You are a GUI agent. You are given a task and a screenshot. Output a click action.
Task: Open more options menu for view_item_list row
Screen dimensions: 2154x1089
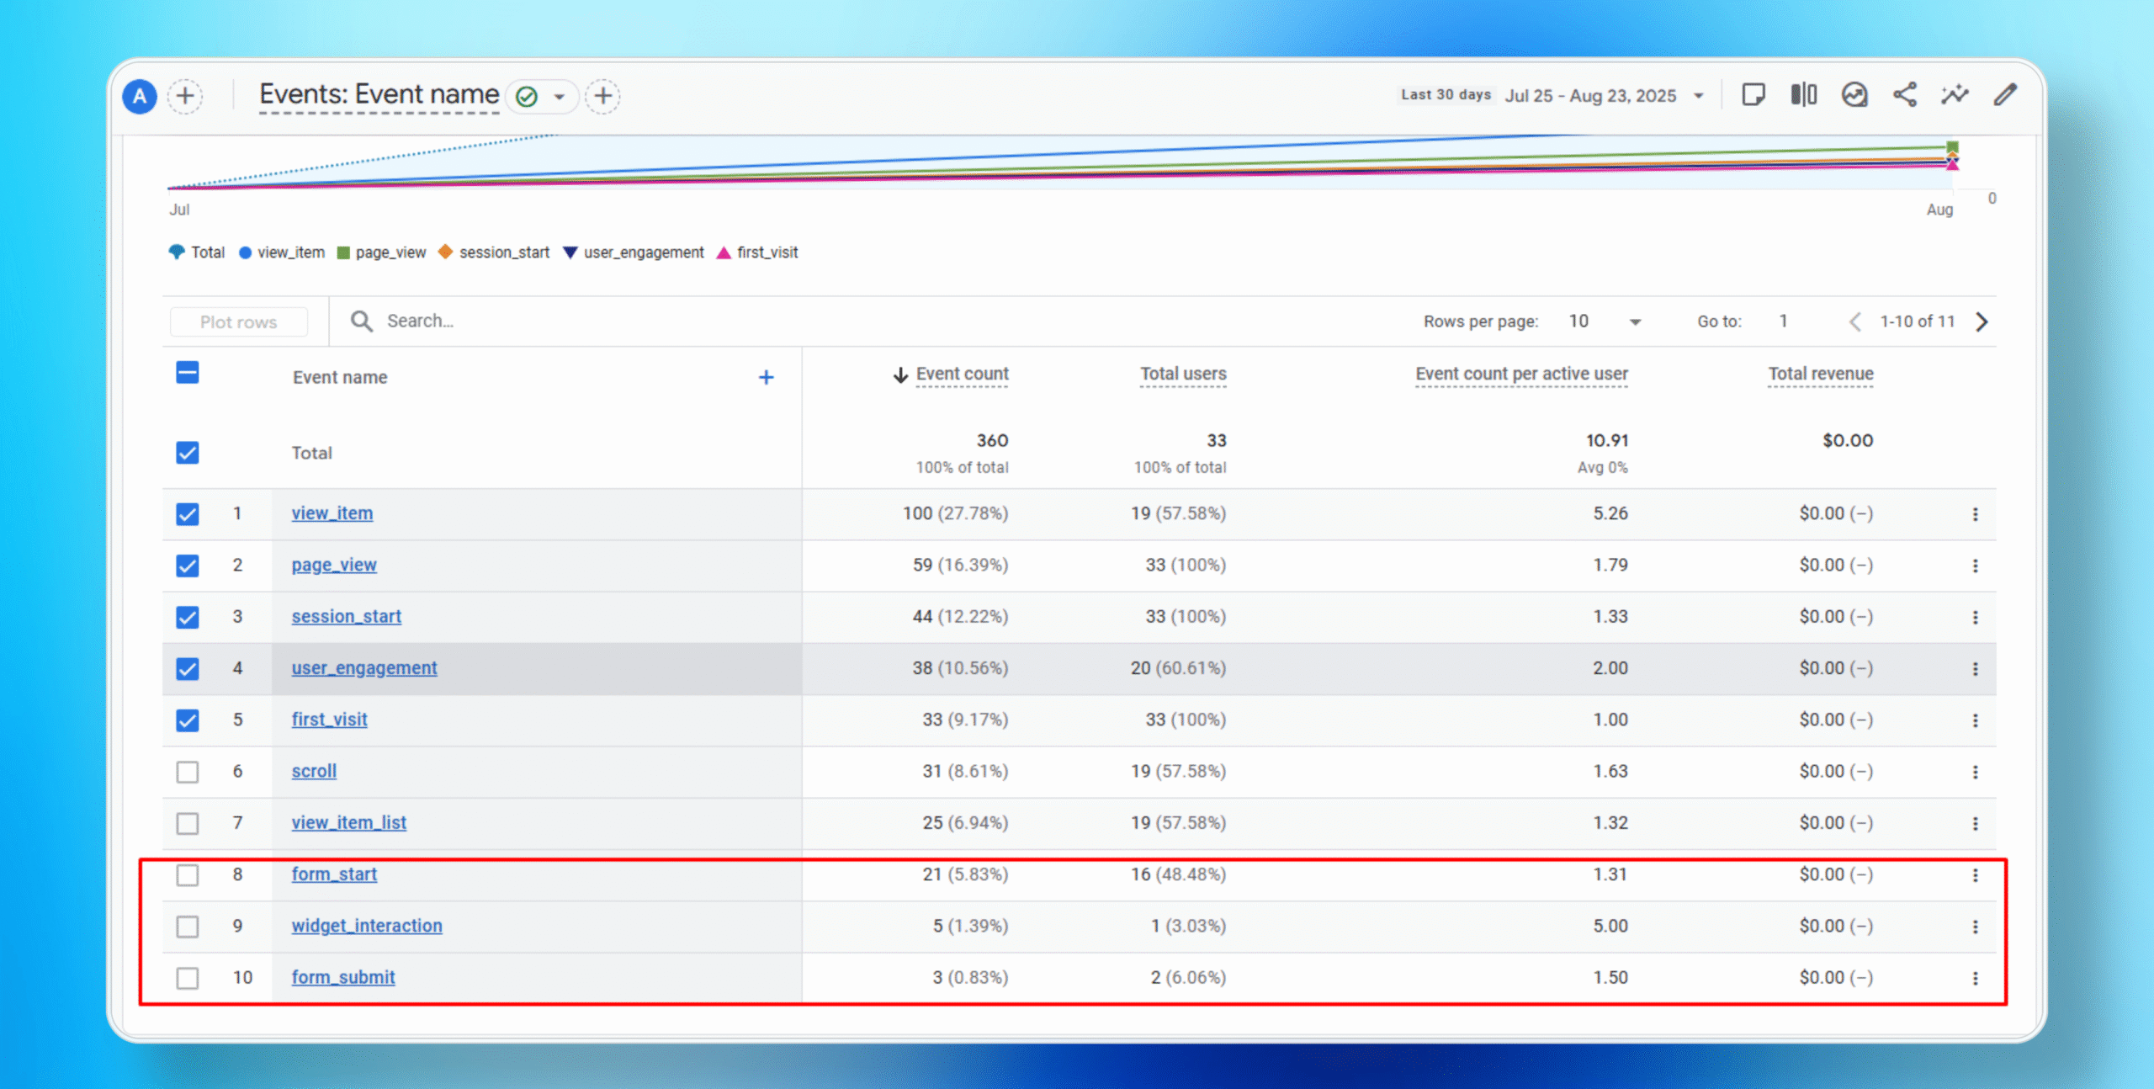(1976, 823)
